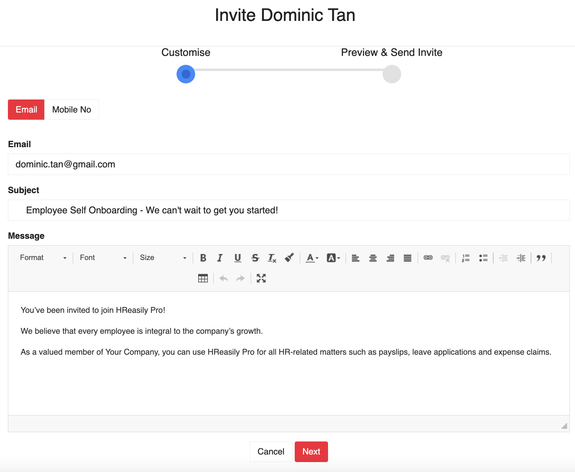This screenshot has width=575, height=472.
Task: Open the Size dropdown
Action: click(163, 258)
